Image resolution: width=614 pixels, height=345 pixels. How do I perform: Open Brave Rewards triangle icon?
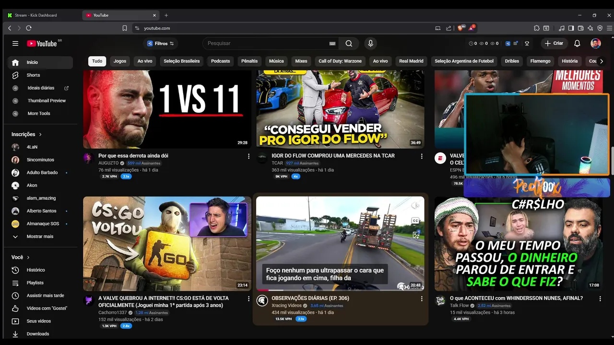pyautogui.click(x=472, y=28)
